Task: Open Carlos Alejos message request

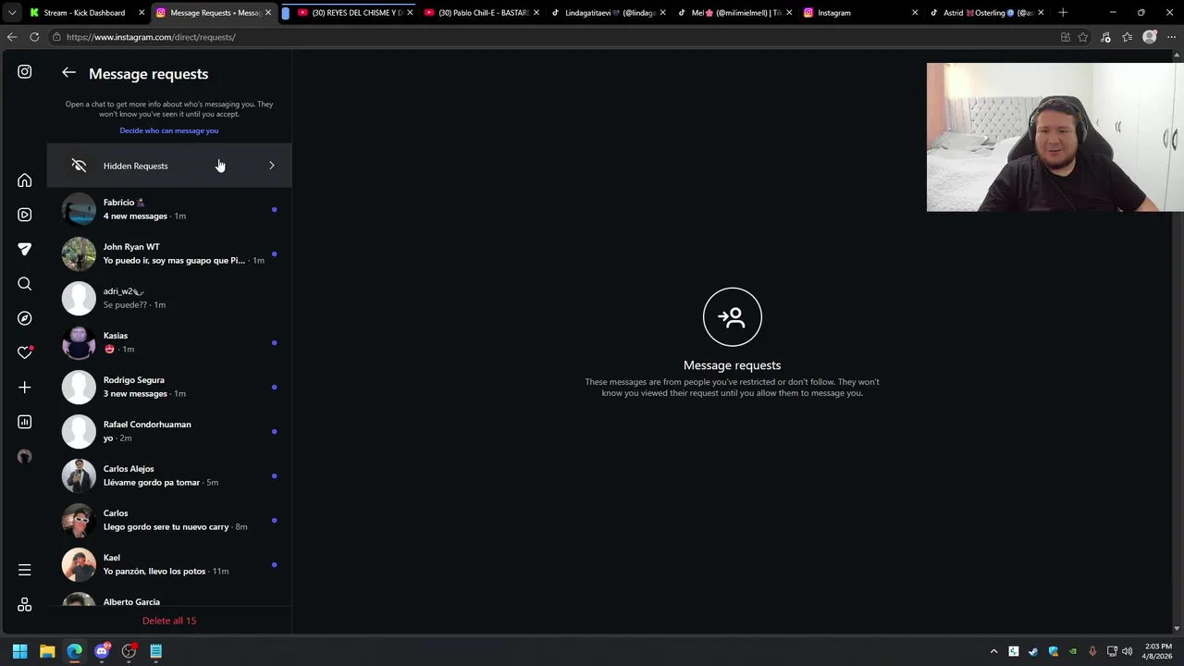Action: tap(169, 475)
